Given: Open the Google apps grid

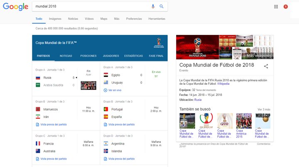Looking at the screenshot, I should click(x=276, y=7).
